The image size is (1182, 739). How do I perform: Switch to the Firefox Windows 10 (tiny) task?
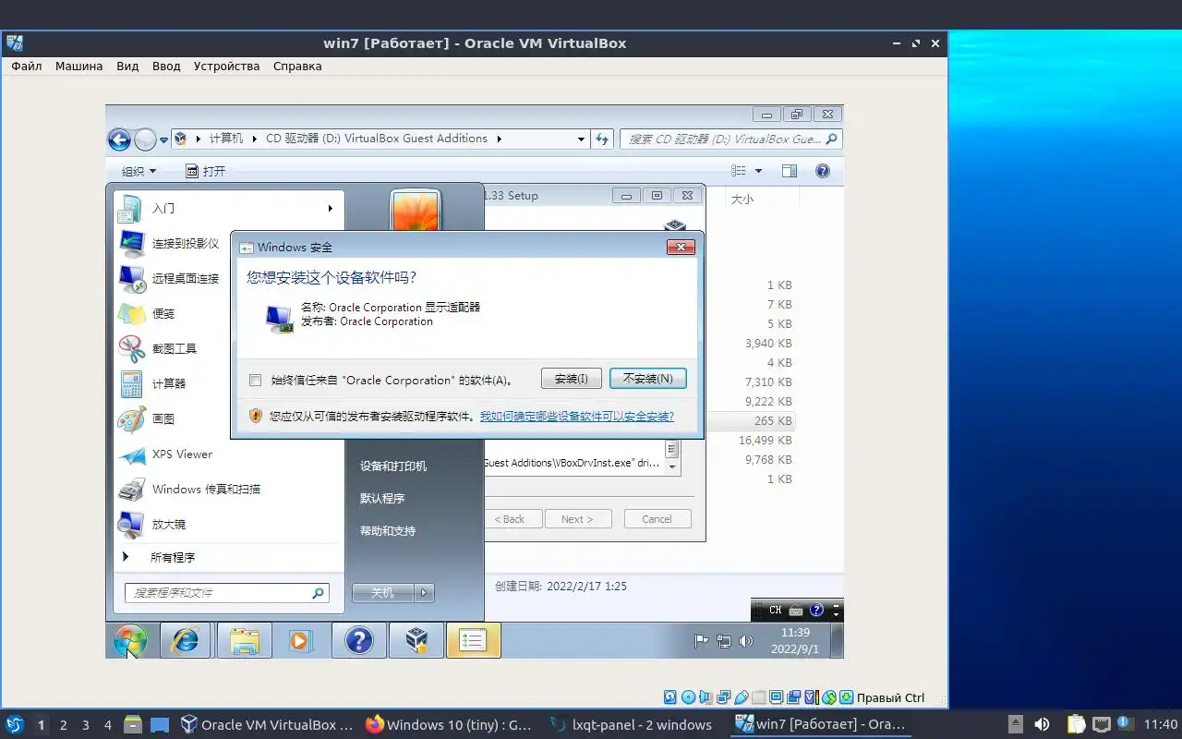click(449, 725)
